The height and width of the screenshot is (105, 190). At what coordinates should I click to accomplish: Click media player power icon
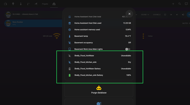165,15
